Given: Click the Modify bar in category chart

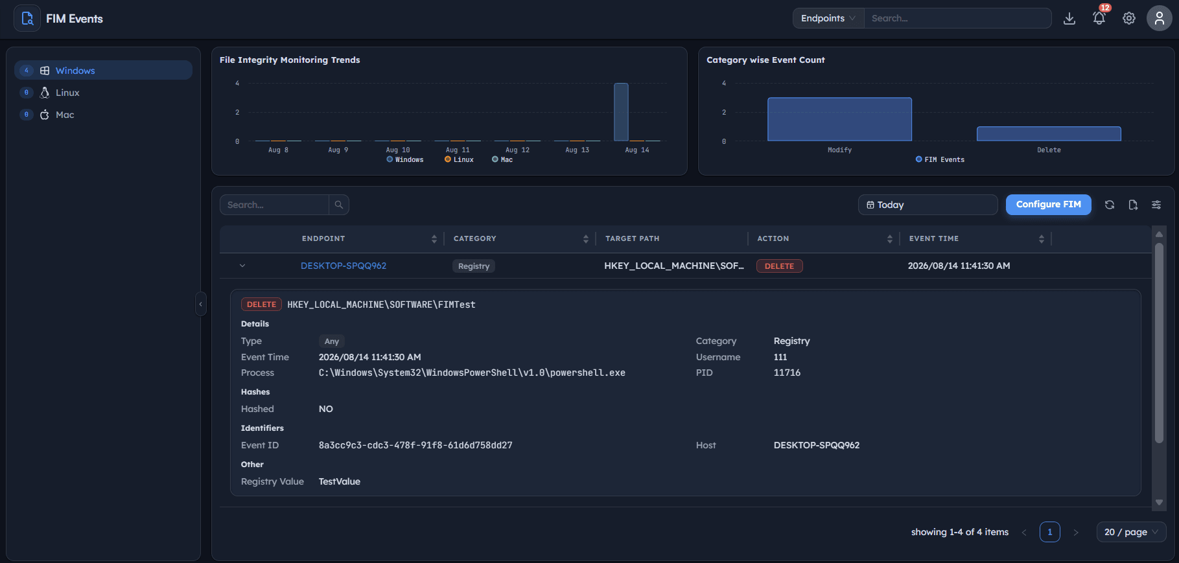Looking at the screenshot, I should pyautogui.click(x=839, y=119).
